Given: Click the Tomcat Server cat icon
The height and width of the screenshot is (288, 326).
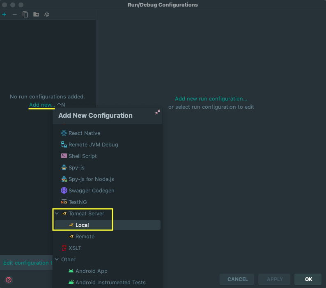Looking at the screenshot, I should (x=64, y=213).
